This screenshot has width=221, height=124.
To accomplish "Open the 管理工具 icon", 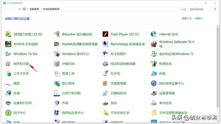I will click(x=57, y=74).
